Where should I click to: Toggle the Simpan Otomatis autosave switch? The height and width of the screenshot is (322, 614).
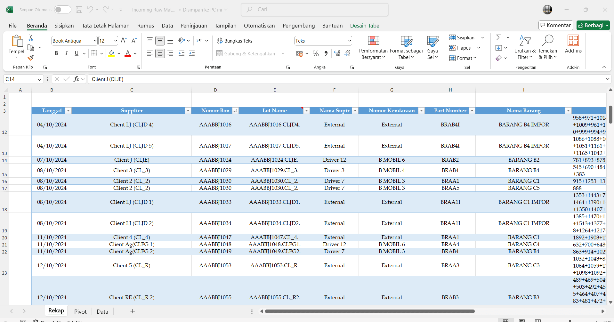click(62, 10)
